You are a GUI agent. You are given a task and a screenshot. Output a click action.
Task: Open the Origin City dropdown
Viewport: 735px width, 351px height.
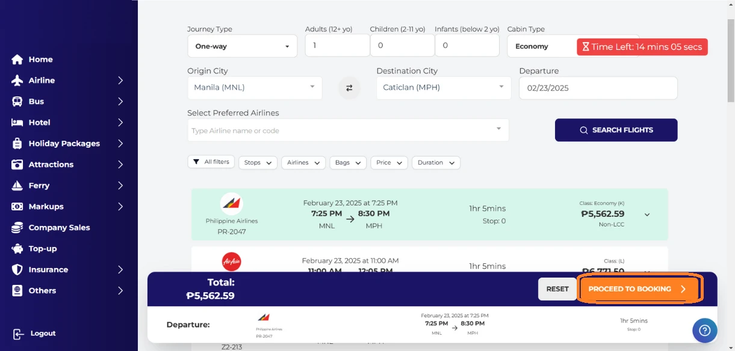click(254, 88)
